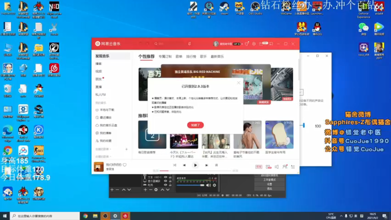This screenshot has height=220, width=391.
Task: Click album cover thumbnail in player bar
Action: click(99, 167)
